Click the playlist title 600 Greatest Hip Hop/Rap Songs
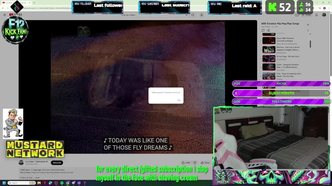Viewport: 332px width, 186px height. [280, 24]
